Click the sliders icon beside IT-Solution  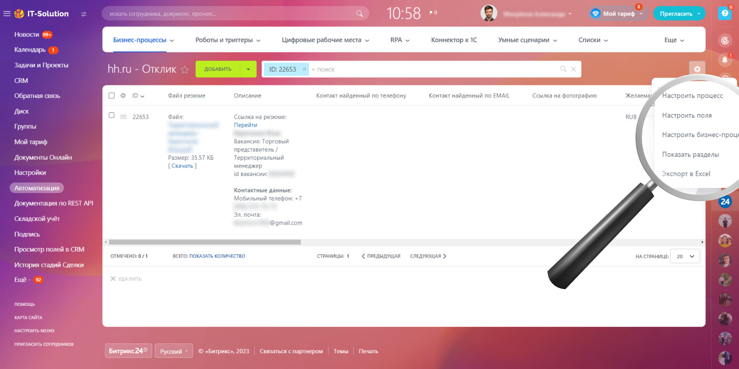[x=84, y=14]
